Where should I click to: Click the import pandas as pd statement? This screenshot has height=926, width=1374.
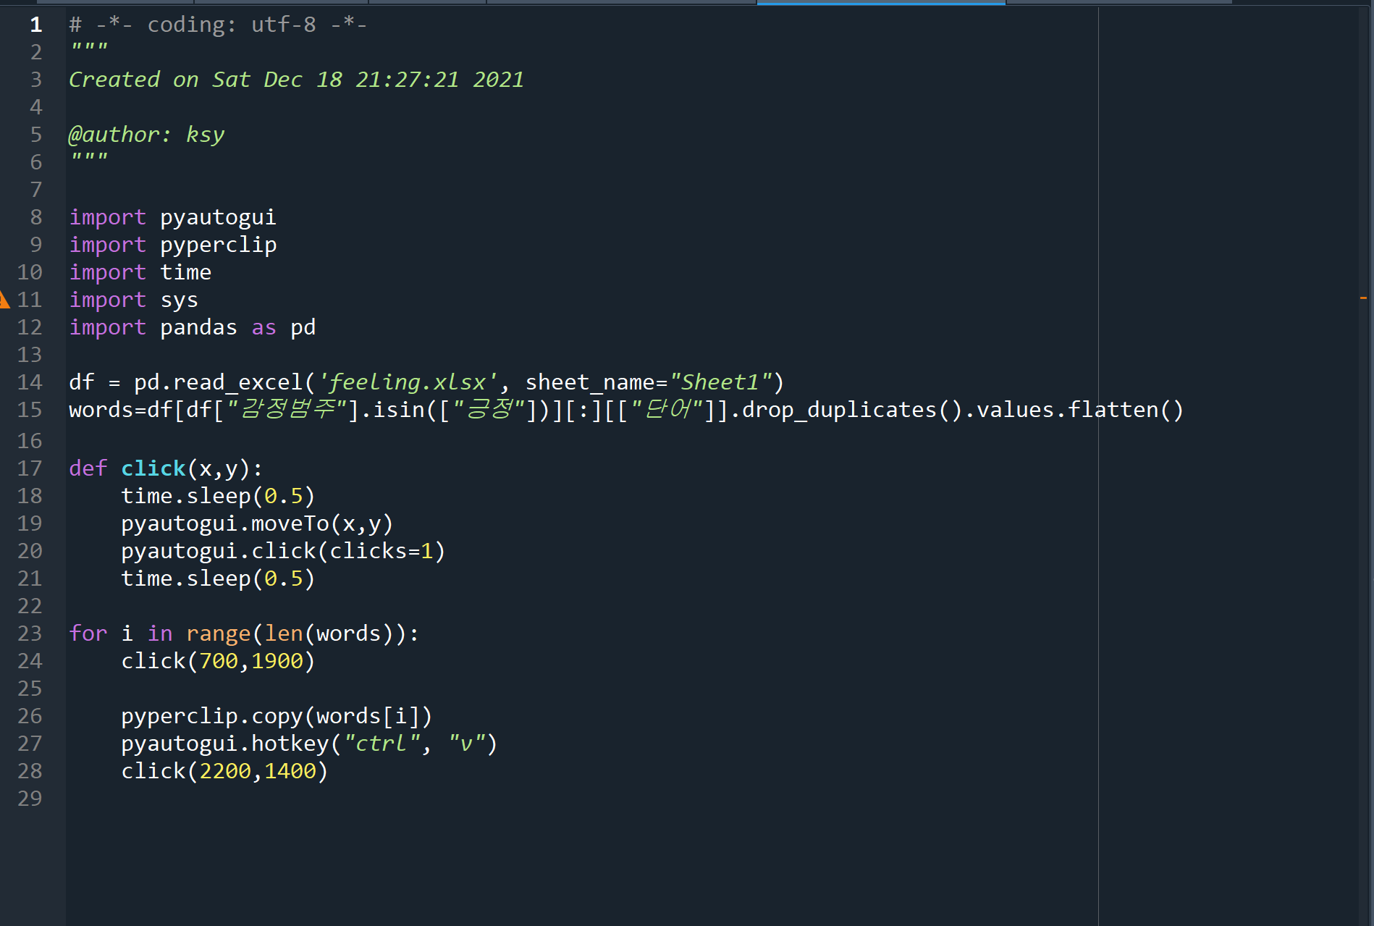point(192,327)
